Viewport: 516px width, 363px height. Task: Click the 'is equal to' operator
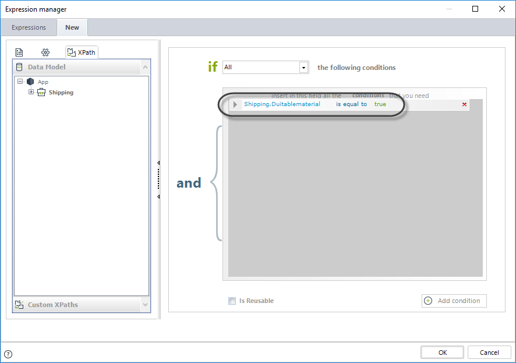tap(351, 104)
